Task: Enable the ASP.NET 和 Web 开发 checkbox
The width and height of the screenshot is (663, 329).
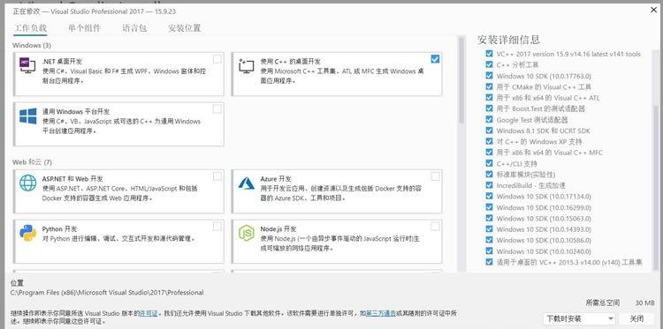Action: [x=217, y=176]
